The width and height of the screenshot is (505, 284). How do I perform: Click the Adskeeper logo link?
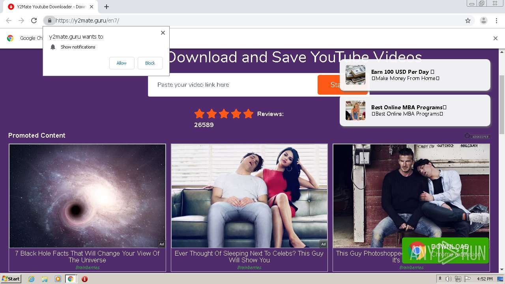(477, 136)
